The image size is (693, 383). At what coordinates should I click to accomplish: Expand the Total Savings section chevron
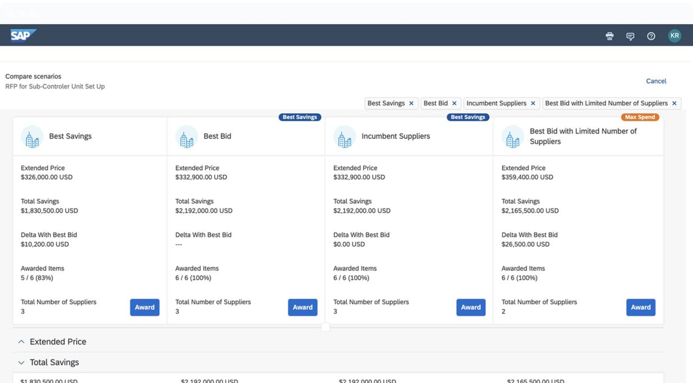[x=21, y=363]
